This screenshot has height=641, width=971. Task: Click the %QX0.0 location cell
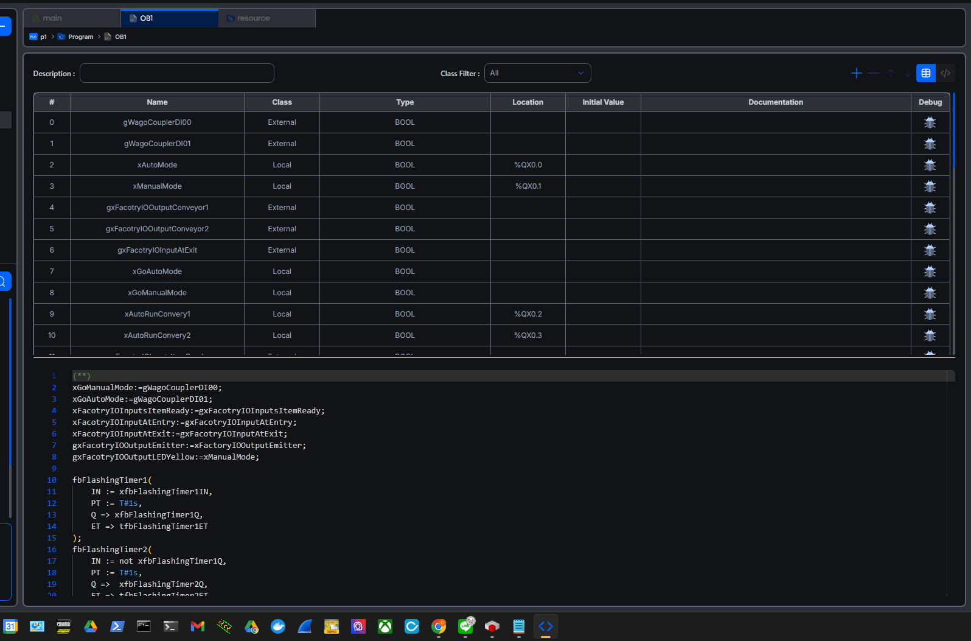click(x=528, y=165)
